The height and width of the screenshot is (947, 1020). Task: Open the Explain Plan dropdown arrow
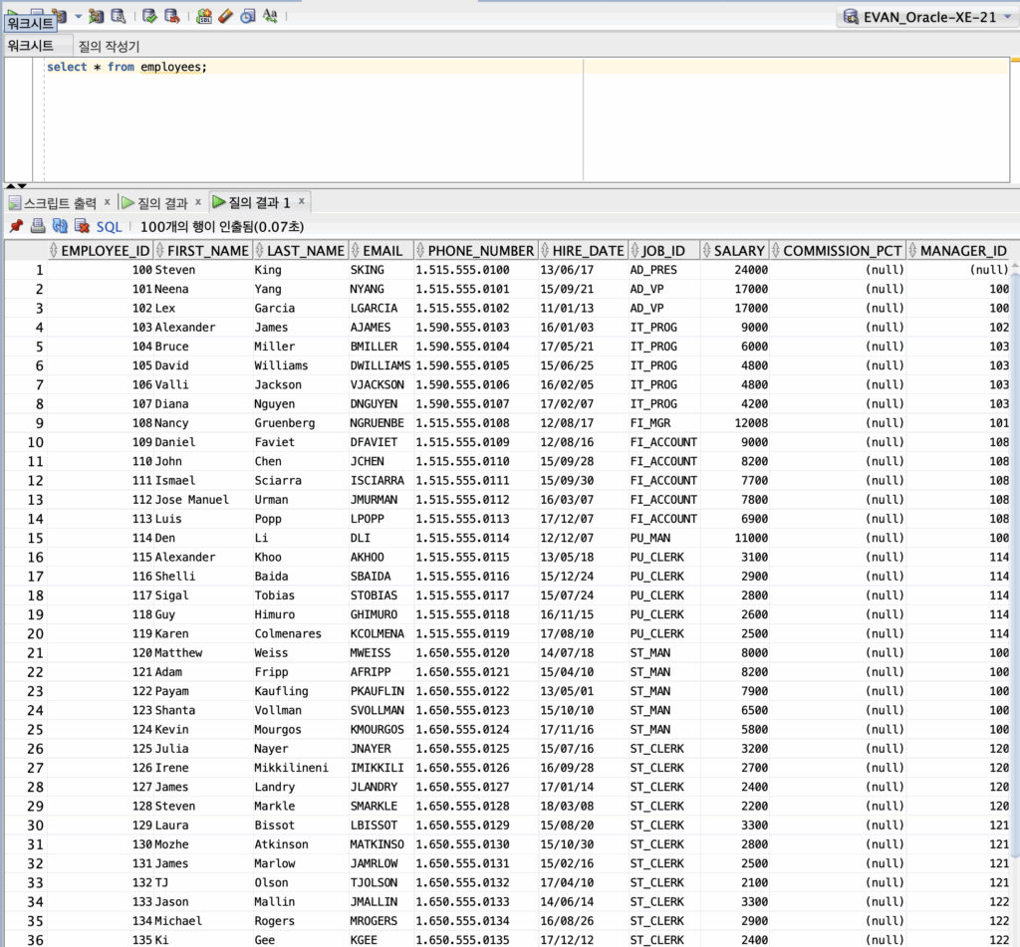(78, 16)
